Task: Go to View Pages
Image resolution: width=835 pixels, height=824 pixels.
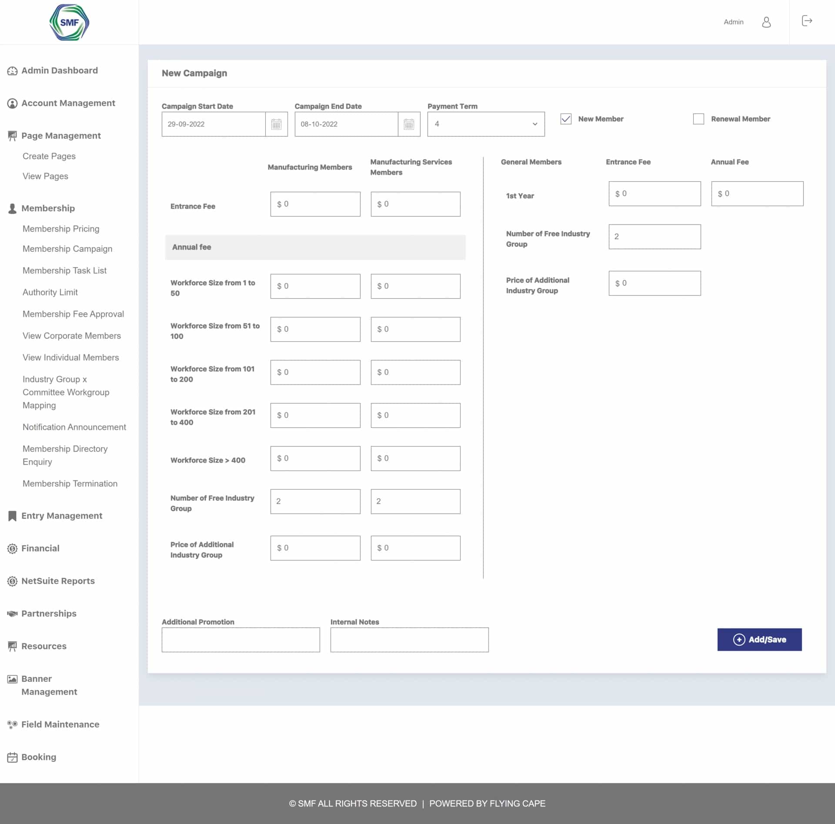Action: pyautogui.click(x=45, y=176)
